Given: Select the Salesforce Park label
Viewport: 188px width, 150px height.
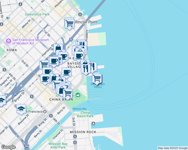Looking at the screenshot, I should (x=37, y=14).
